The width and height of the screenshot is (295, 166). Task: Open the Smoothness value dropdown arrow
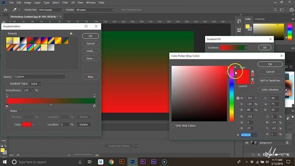point(32,90)
